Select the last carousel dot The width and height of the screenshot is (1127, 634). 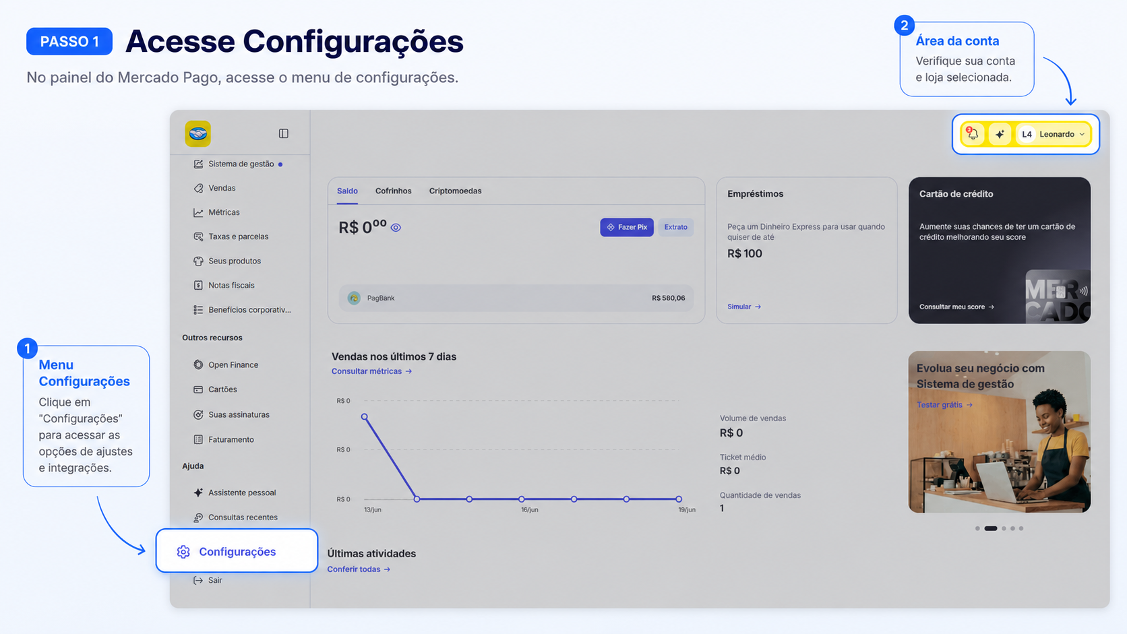click(1021, 528)
